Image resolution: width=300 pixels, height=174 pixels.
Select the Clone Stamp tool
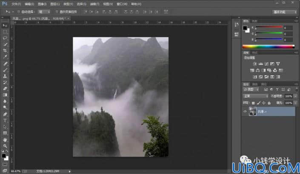coord(5,76)
